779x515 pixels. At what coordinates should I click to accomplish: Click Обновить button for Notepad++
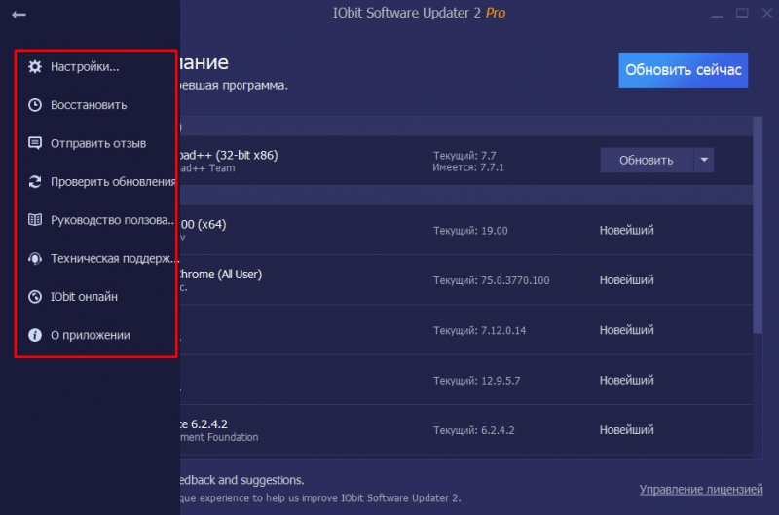coord(647,160)
